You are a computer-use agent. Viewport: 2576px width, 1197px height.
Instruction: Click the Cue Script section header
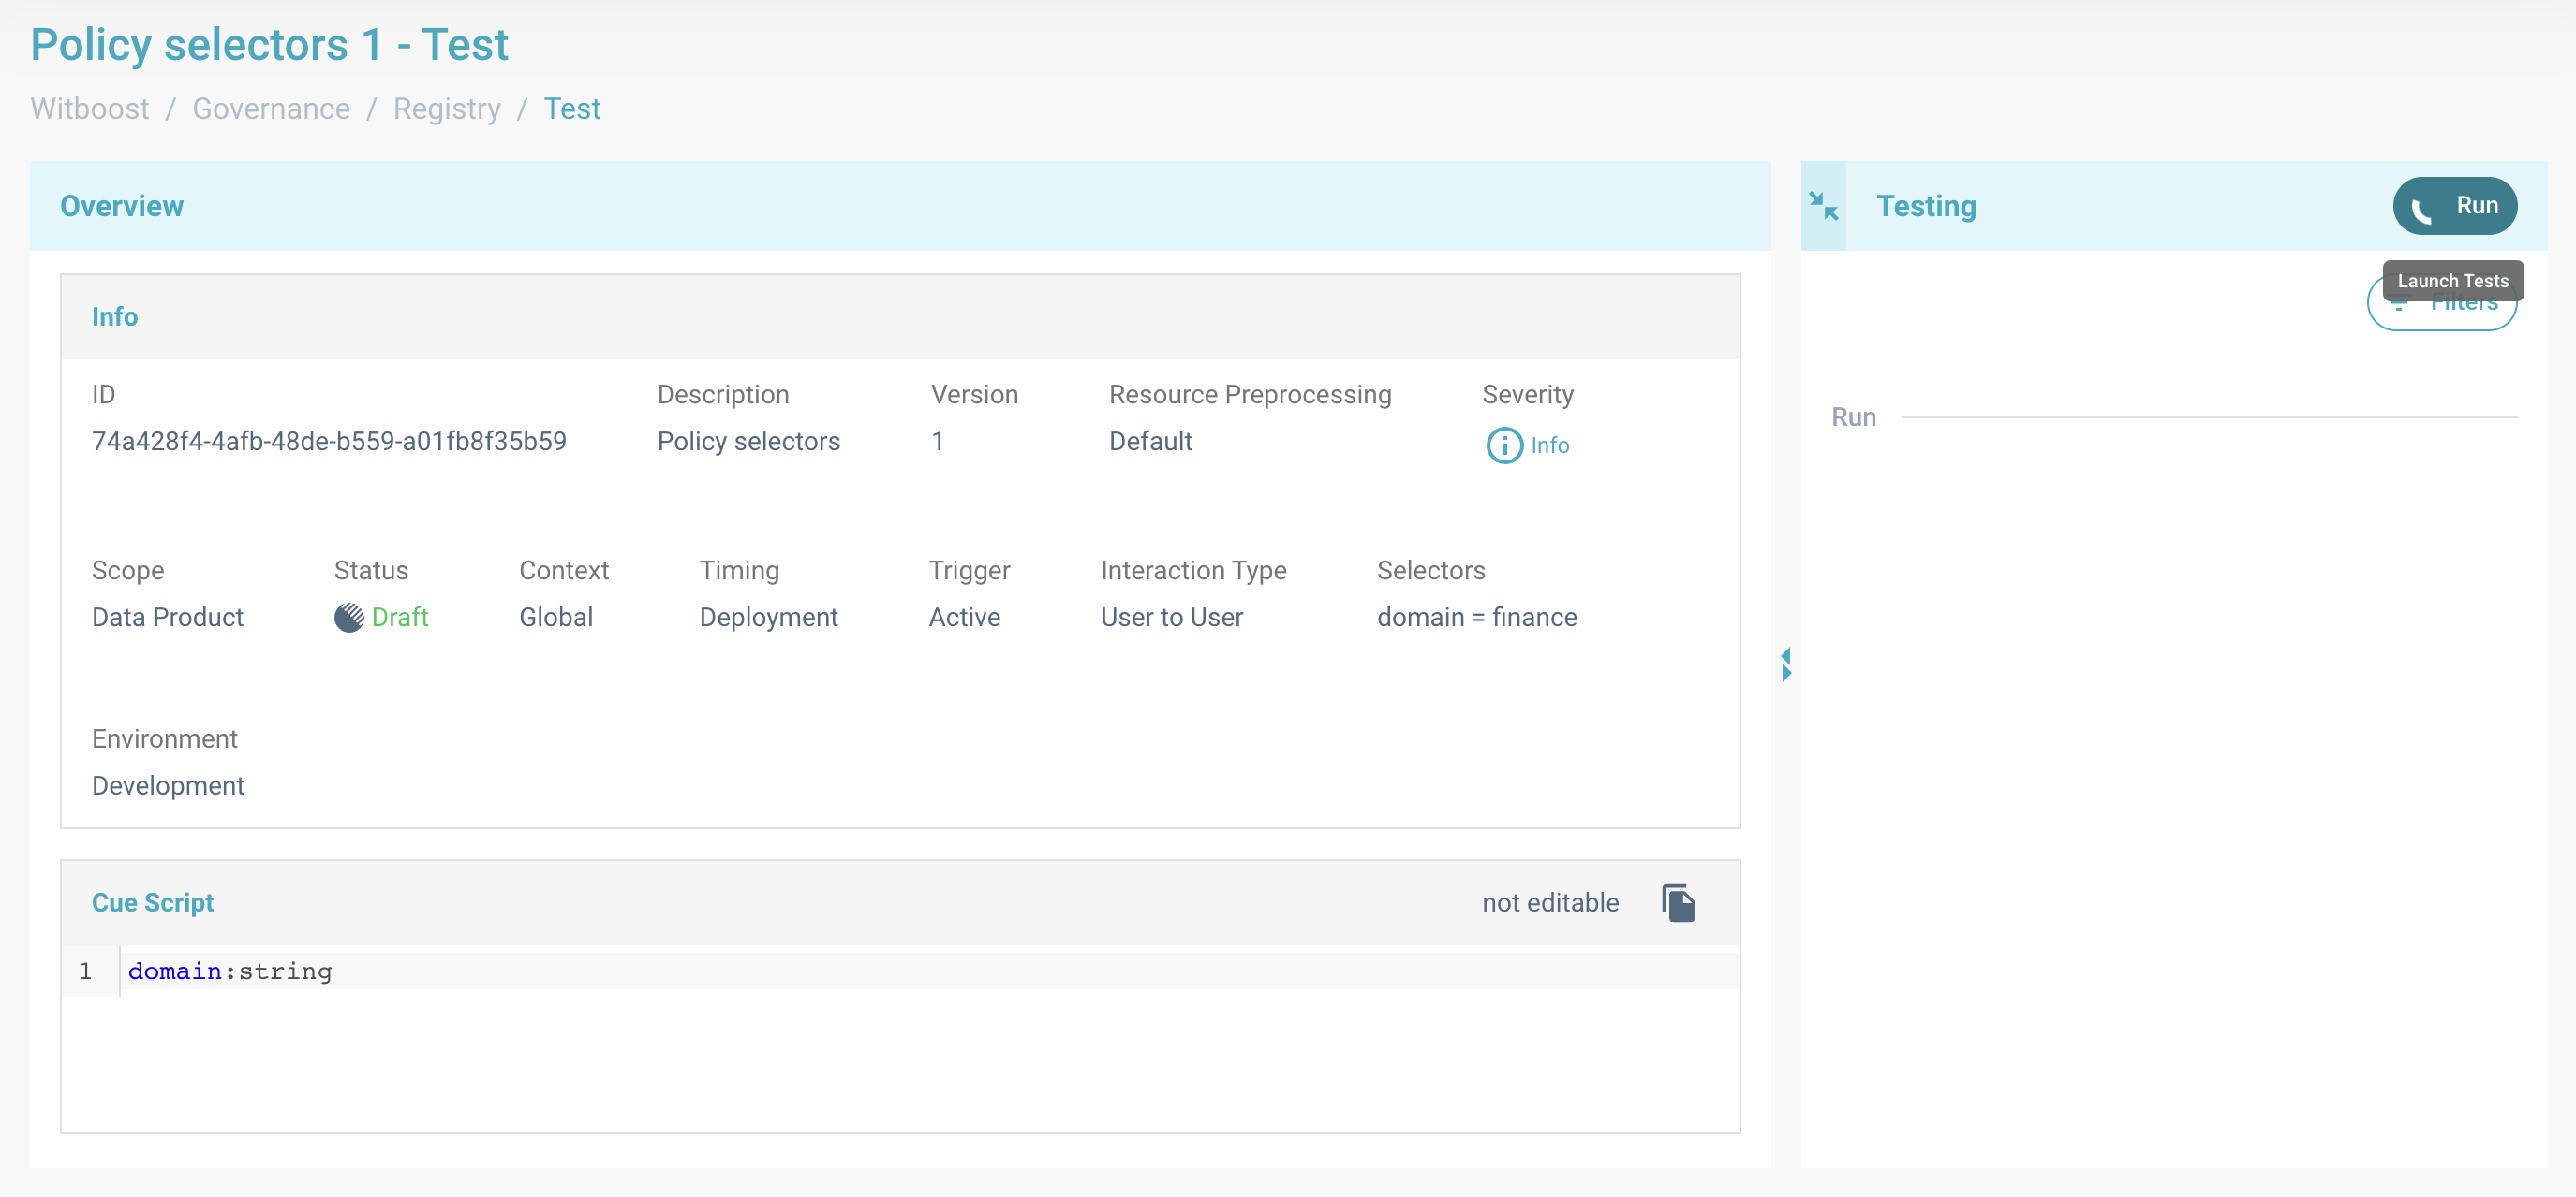pyautogui.click(x=152, y=902)
